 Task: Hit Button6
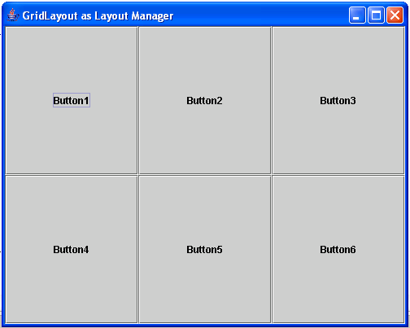338,249
